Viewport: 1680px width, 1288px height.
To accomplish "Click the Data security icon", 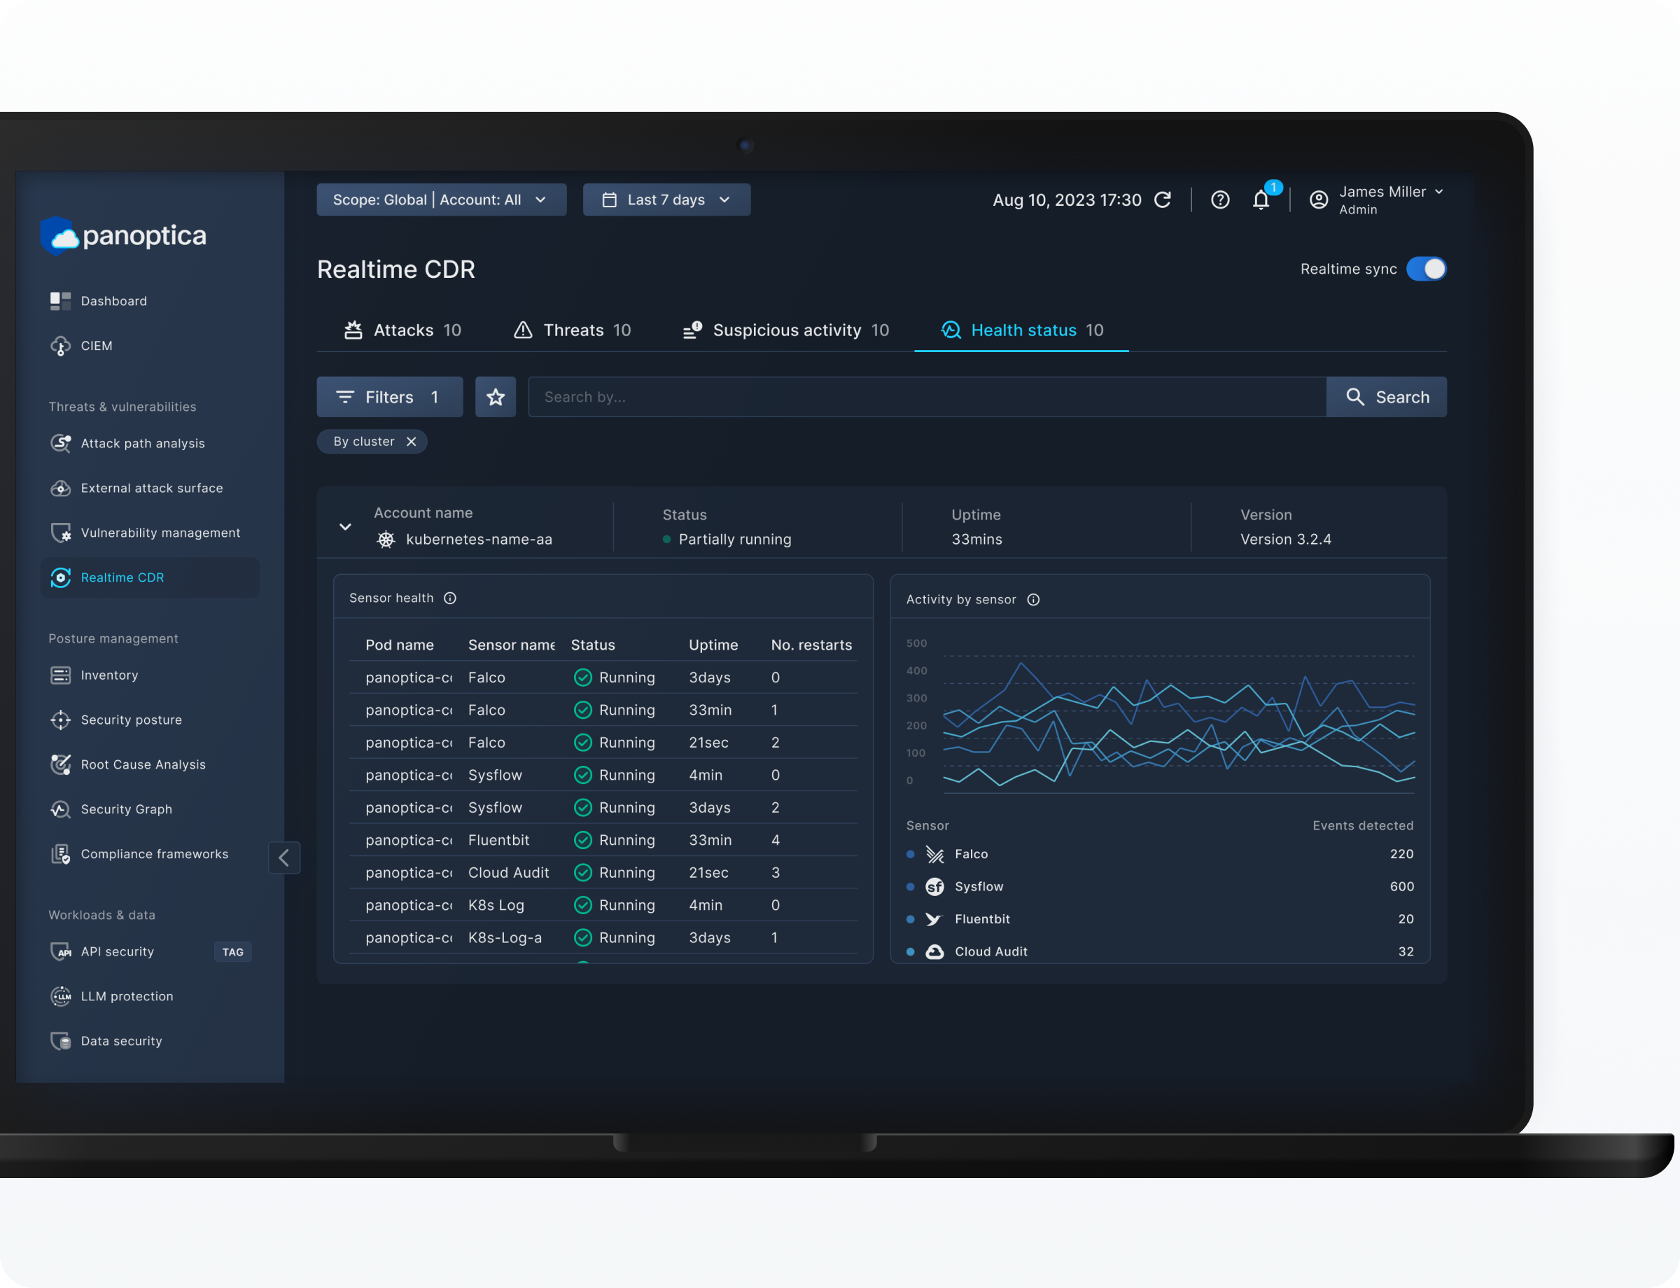I will (x=61, y=1041).
